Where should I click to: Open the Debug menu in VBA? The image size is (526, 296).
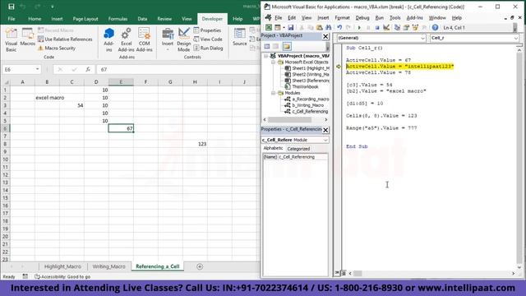(x=362, y=18)
